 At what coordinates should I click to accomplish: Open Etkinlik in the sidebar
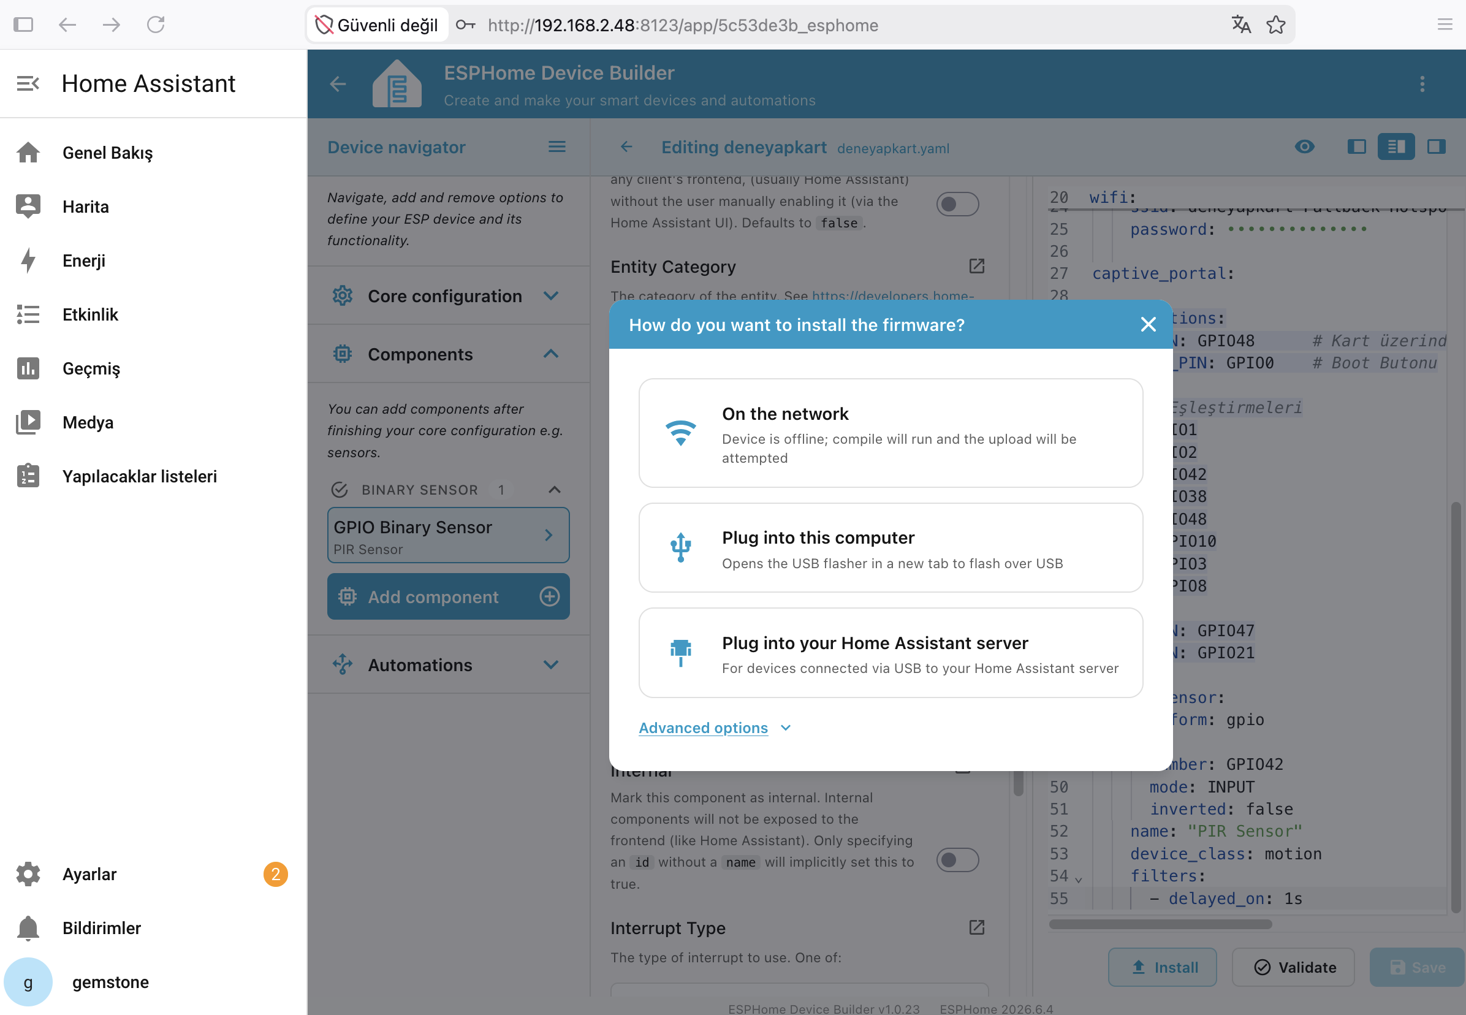pyautogui.click(x=153, y=314)
